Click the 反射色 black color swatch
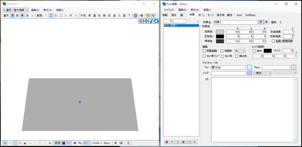Image resolution: width=302 pixels, height=147 pixels. click(220, 36)
